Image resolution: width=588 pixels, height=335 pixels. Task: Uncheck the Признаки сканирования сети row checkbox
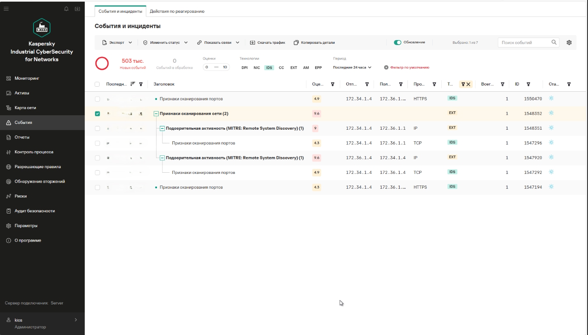[98, 114]
